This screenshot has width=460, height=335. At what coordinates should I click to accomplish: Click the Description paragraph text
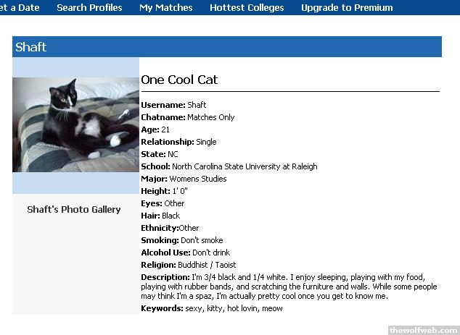click(289, 287)
